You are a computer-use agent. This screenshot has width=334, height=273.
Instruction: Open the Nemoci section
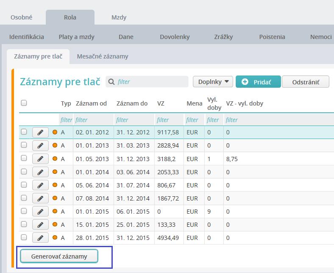321,37
